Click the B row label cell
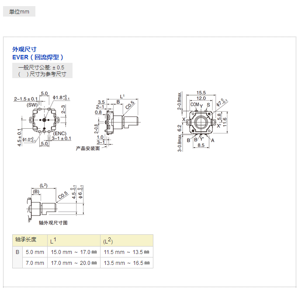This screenshot has width=298, height=288. (17, 252)
